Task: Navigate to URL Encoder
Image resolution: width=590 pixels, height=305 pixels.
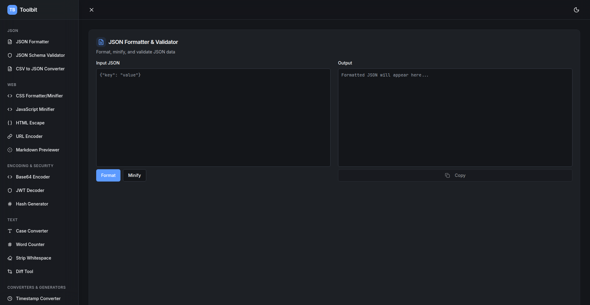Action: (39, 136)
